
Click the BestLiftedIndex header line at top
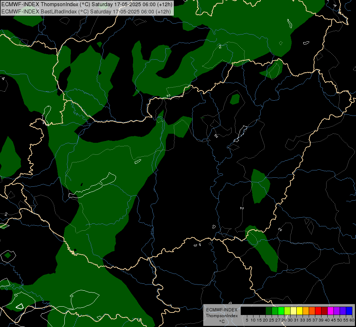[x=86, y=12]
